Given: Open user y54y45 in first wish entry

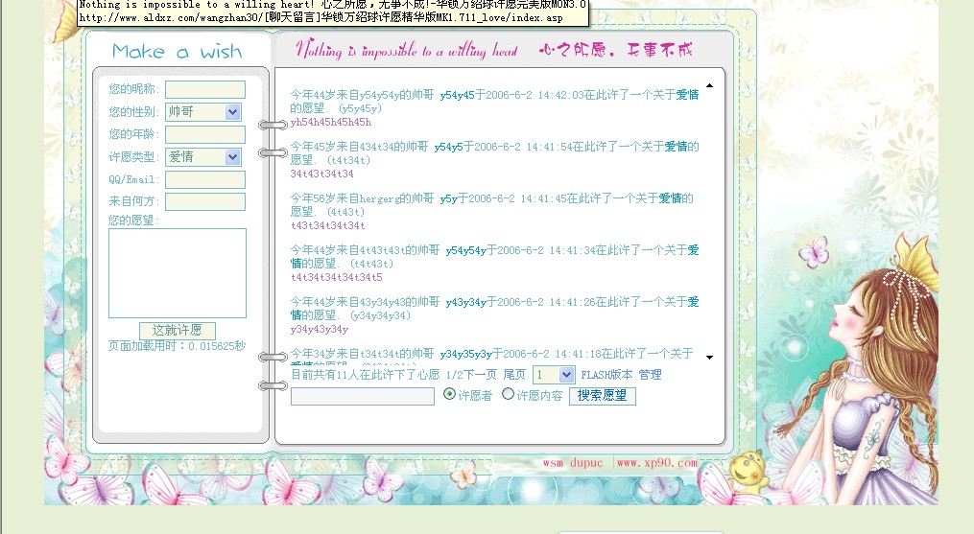Looking at the screenshot, I should [457, 95].
